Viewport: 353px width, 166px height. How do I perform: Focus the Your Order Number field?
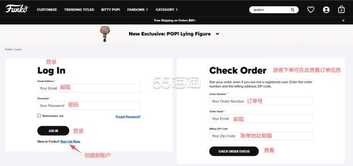[x=261, y=101]
